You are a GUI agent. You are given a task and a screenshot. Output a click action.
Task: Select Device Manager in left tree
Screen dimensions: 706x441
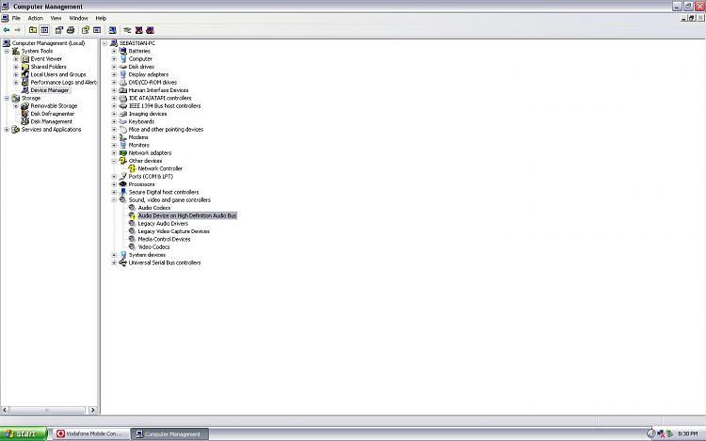click(50, 90)
